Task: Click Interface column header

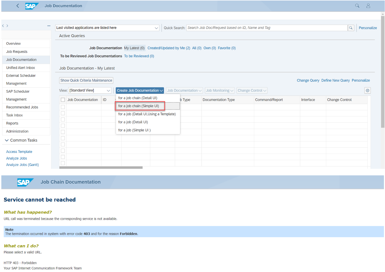Action: click(313, 100)
